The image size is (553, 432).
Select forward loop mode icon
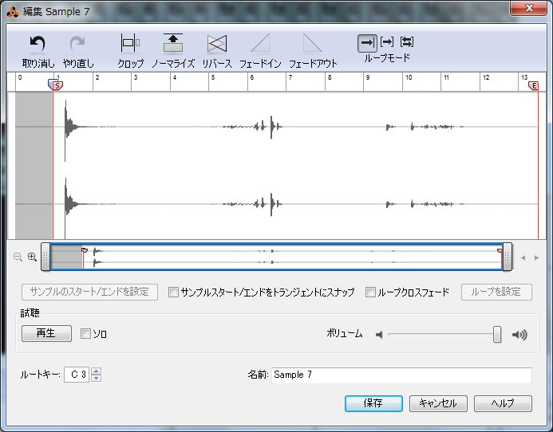pos(387,42)
